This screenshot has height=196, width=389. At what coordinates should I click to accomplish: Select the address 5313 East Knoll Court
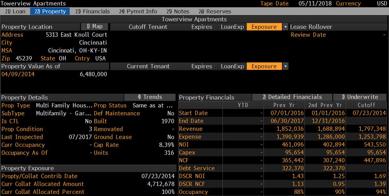point(77,35)
